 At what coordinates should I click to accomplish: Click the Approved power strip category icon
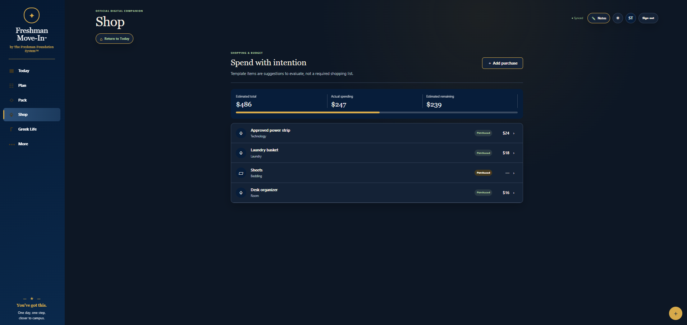click(x=241, y=133)
